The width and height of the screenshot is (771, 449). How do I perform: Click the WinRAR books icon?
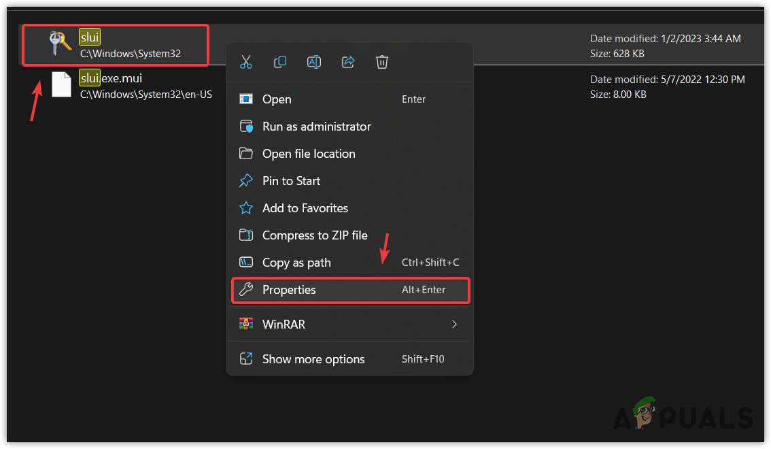click(246, 325)
